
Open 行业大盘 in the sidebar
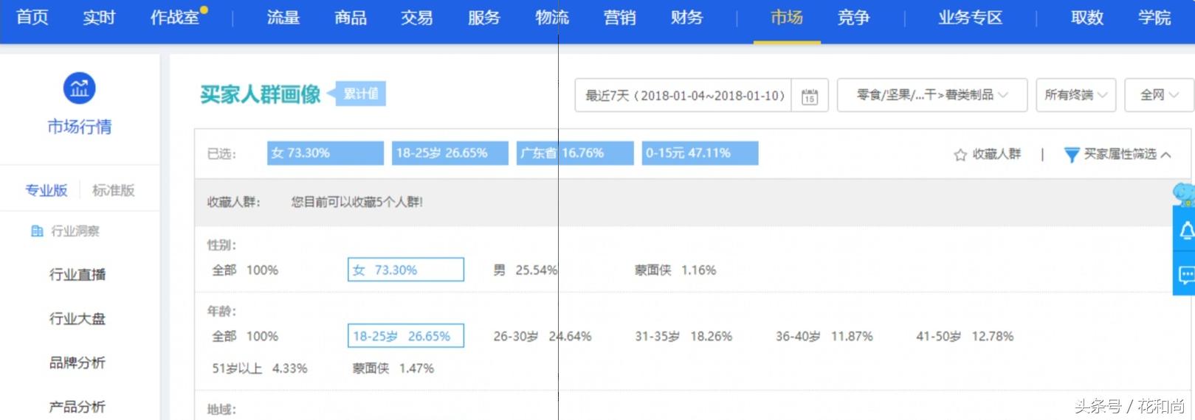point(78,319)
